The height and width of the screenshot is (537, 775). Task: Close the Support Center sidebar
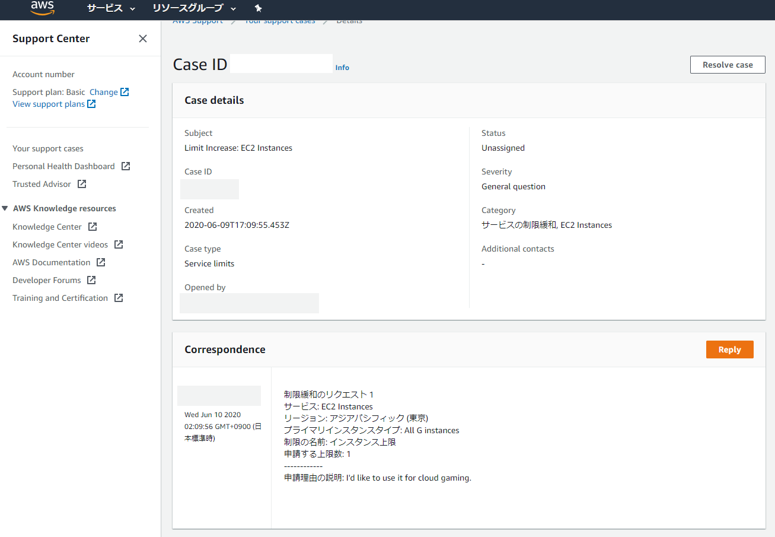[x=143, y=39]
